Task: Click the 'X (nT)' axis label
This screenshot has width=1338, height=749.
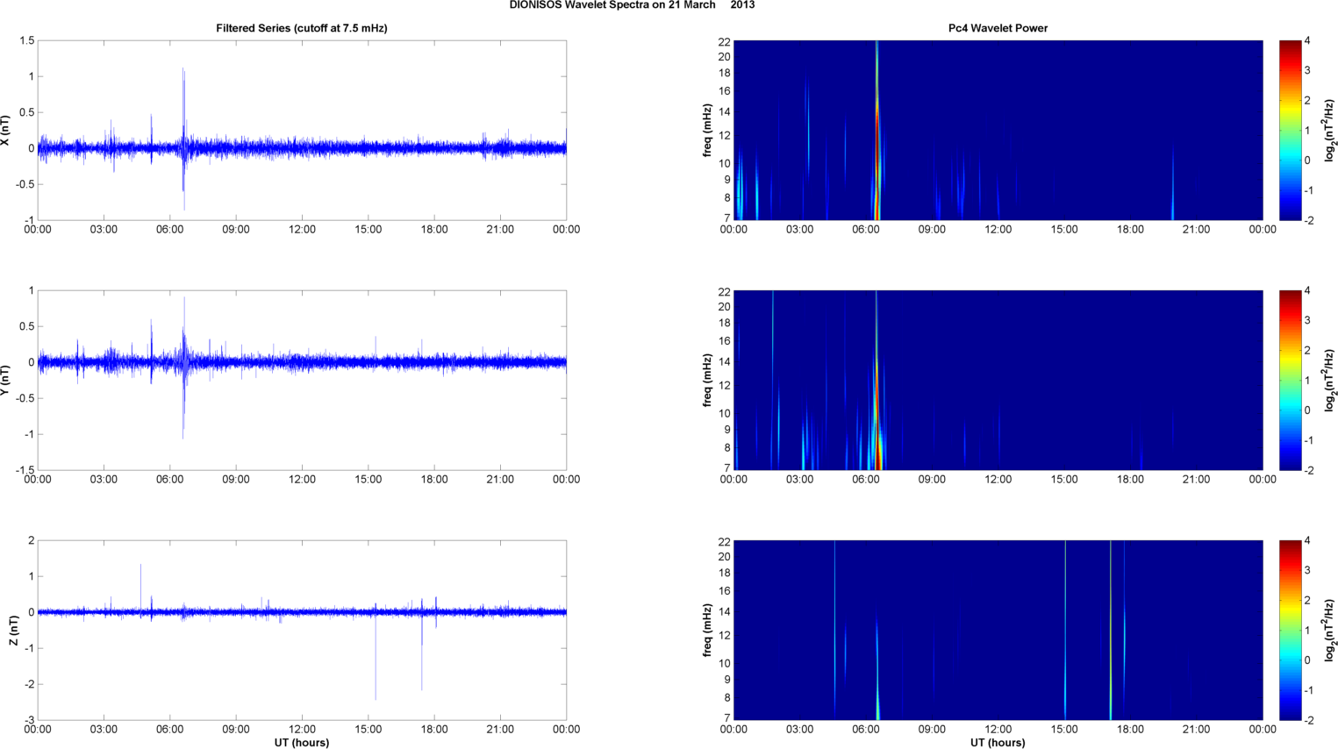Action: click(6, 130)
